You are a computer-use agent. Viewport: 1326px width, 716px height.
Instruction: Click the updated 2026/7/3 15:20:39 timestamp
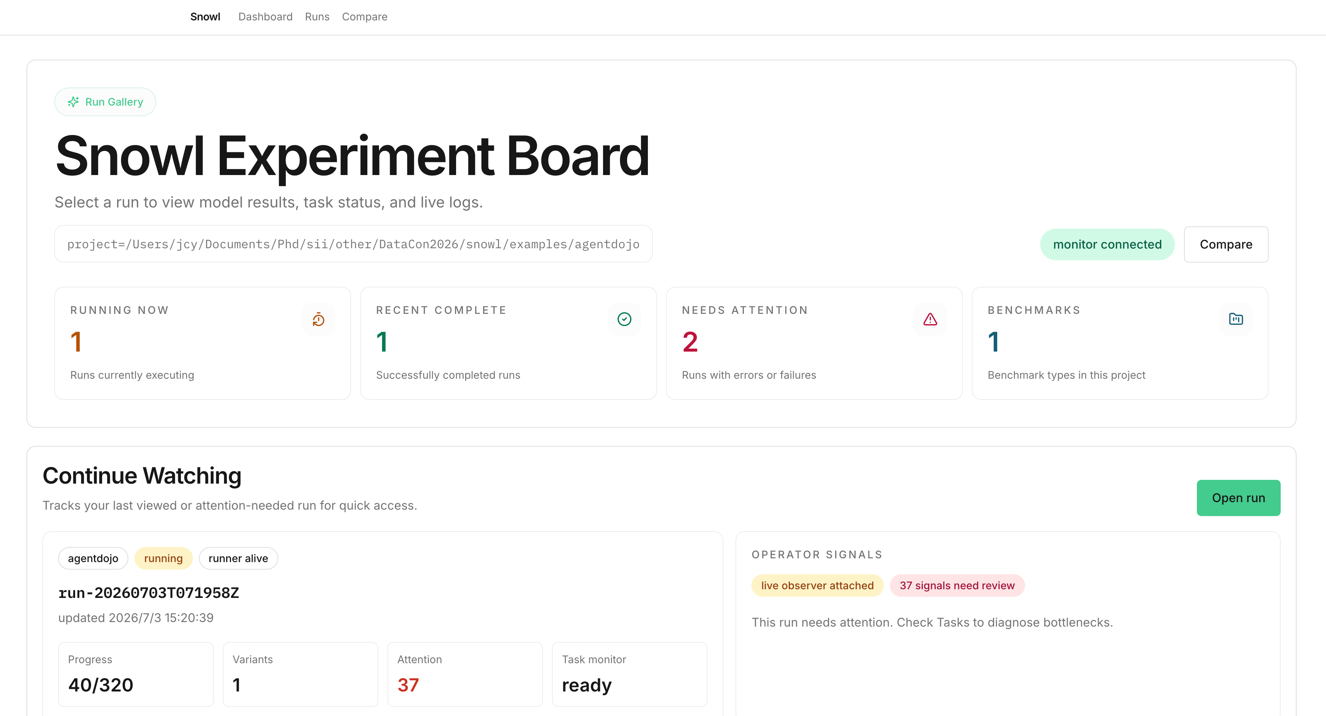[136, 618]
